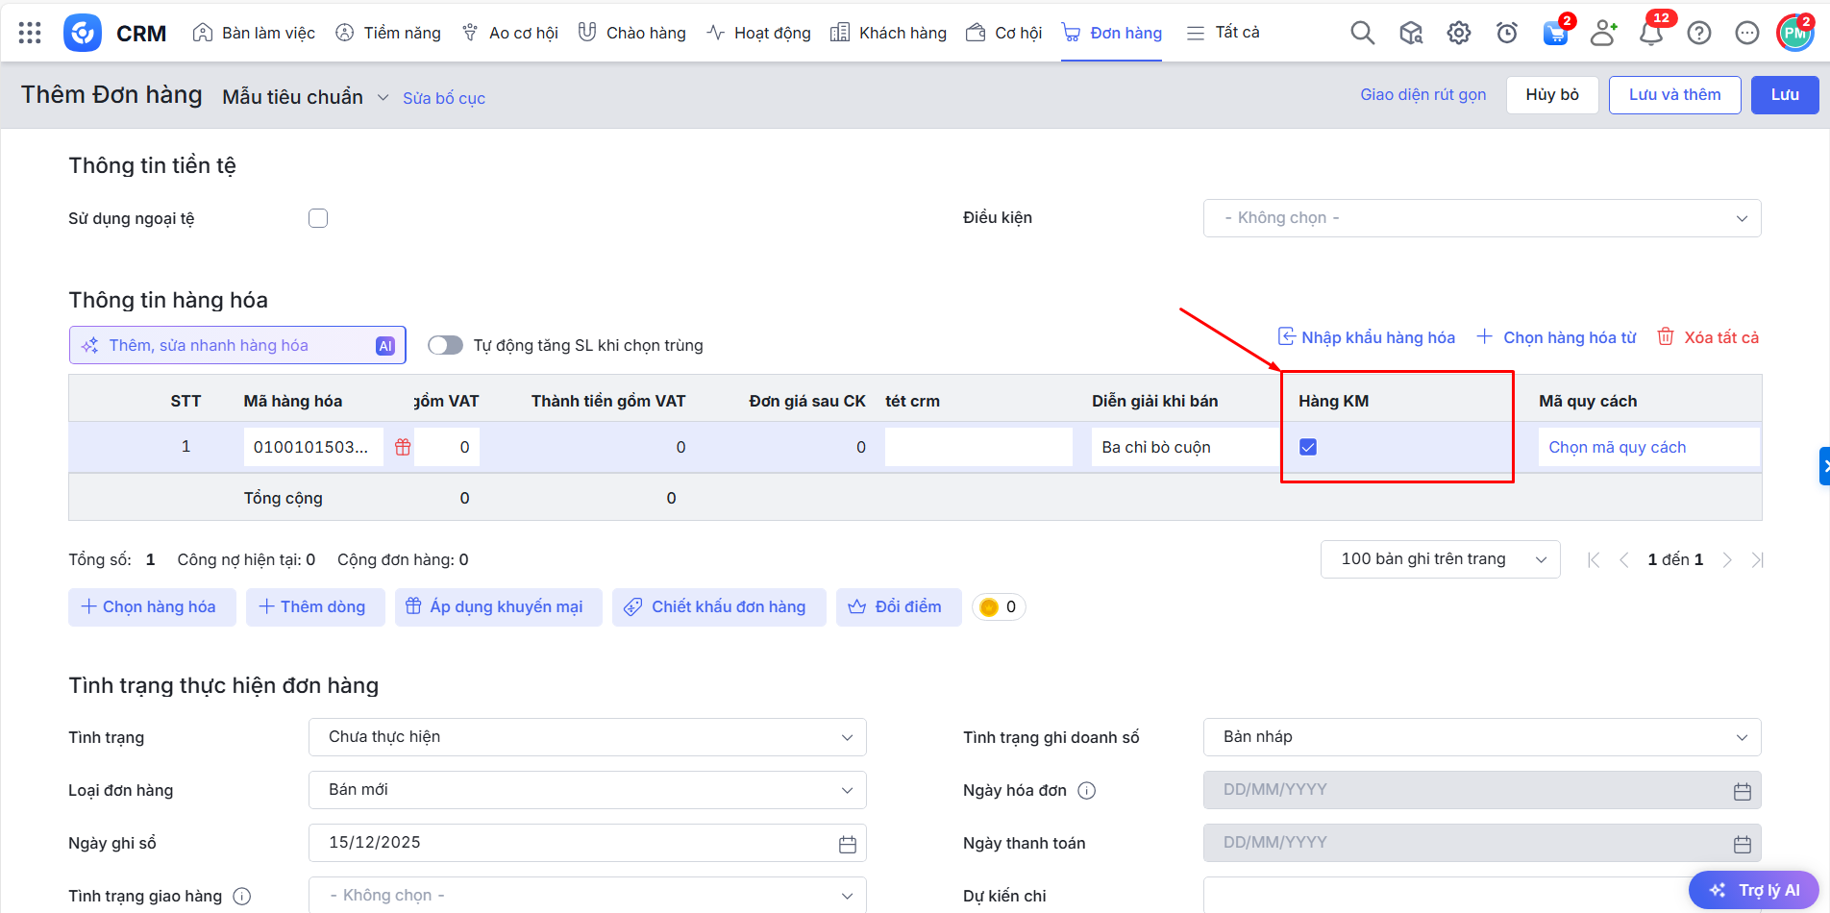Image resolution: width=1830 pixels, height=913 pixels.
Task: Open the settings gear icon
Action: click(x=1458, y=33)
